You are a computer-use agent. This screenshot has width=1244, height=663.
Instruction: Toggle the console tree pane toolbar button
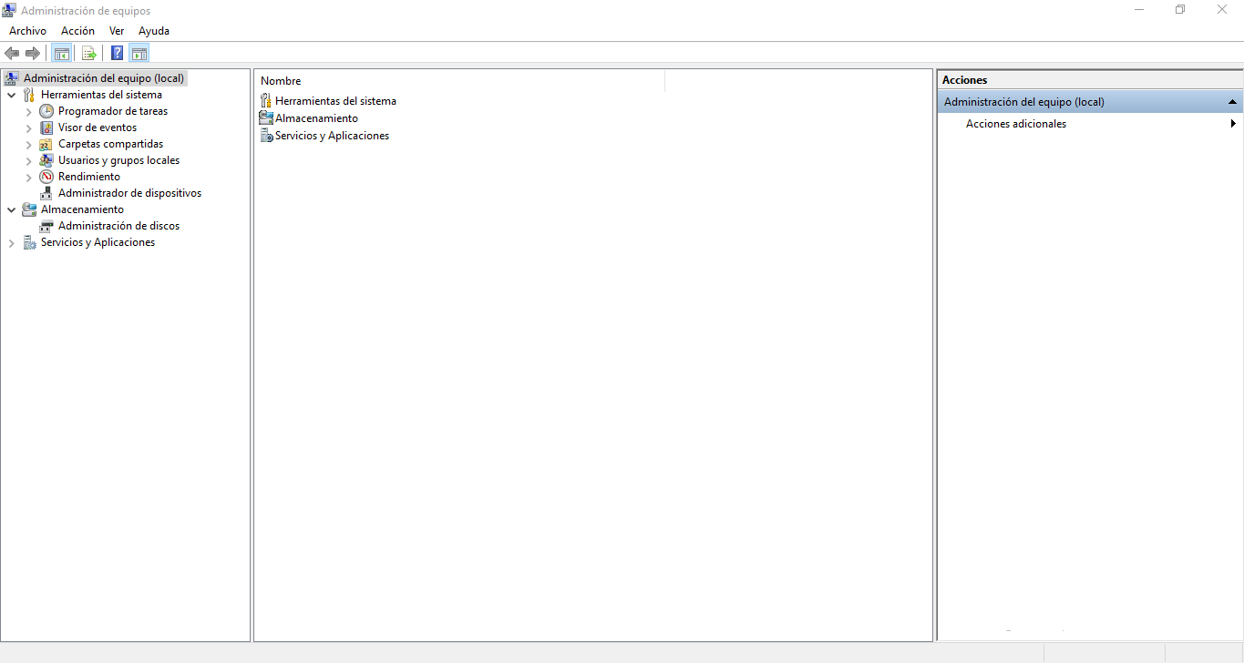(61, 53)
